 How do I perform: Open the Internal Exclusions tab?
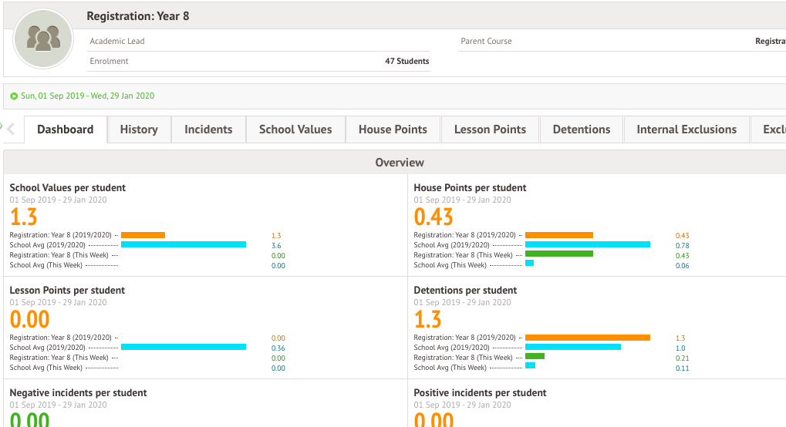686,129
